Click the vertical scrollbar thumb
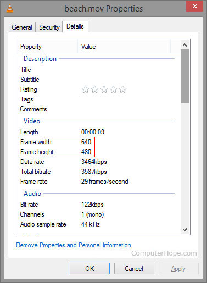Screen dimensions: 207x283 click(x=184, y=76)
